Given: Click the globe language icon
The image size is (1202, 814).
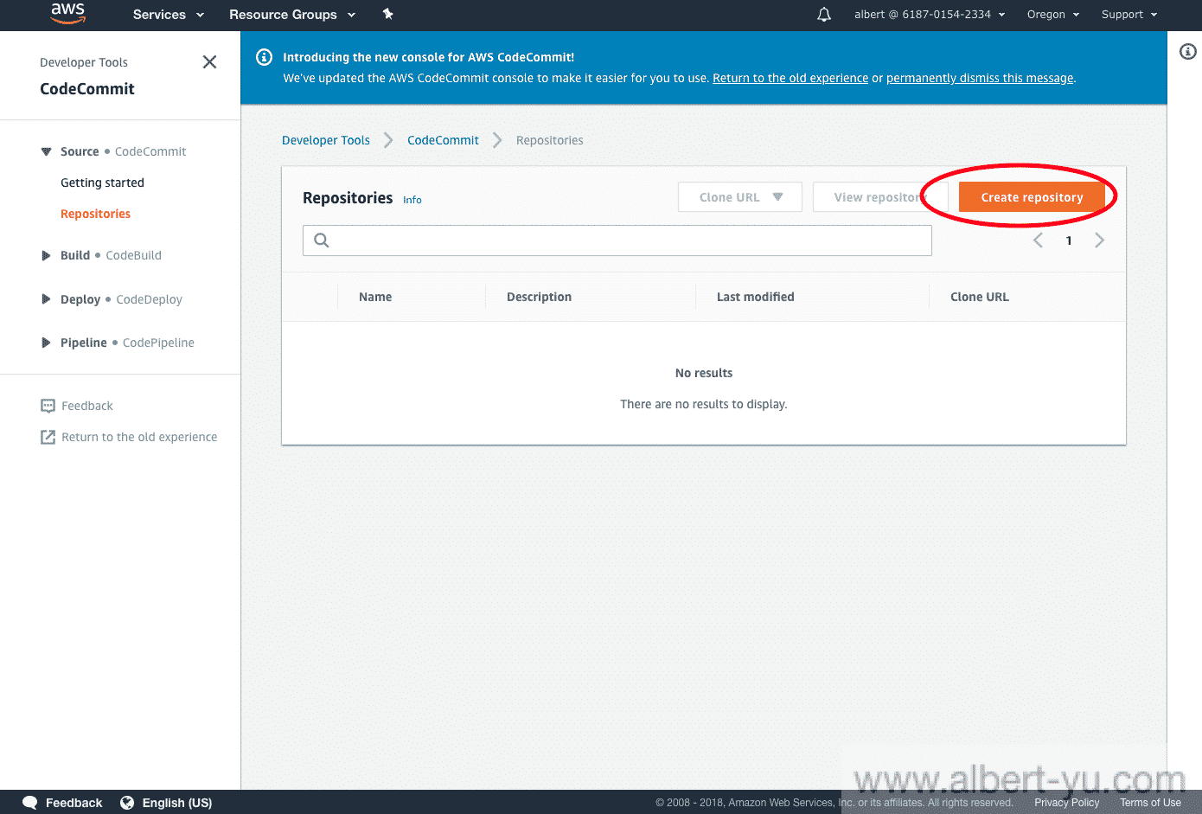Looking at the screenshot, I should click(x=127, y=803).
